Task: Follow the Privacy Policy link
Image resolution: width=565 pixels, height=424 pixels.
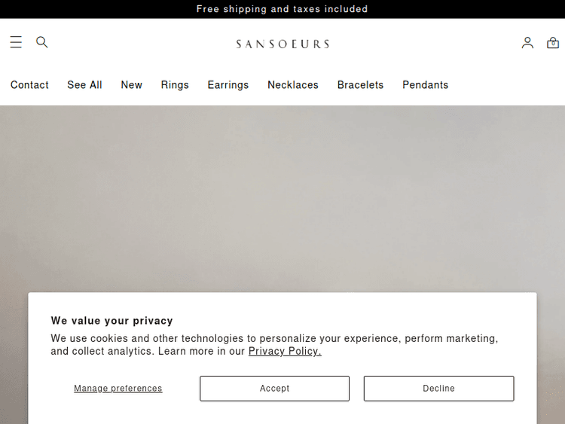Action: (x=285, y=352)
